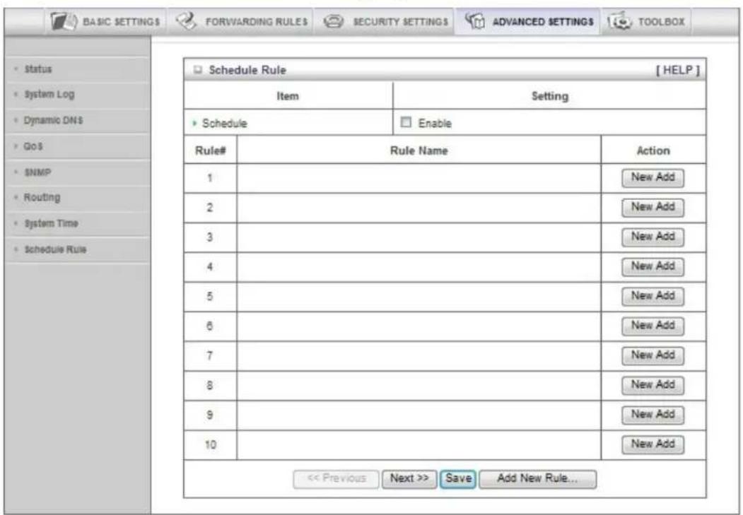Click the Rule# column header
The image size is (743, 515).
pyautogui.click(x=211, y=150)
